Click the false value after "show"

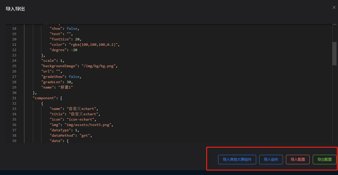pyautogui.click(x=72, y=29)
